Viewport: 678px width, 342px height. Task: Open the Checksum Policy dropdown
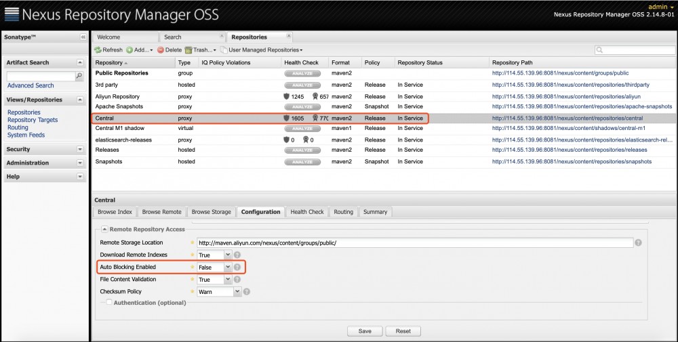tap(237, 292)
